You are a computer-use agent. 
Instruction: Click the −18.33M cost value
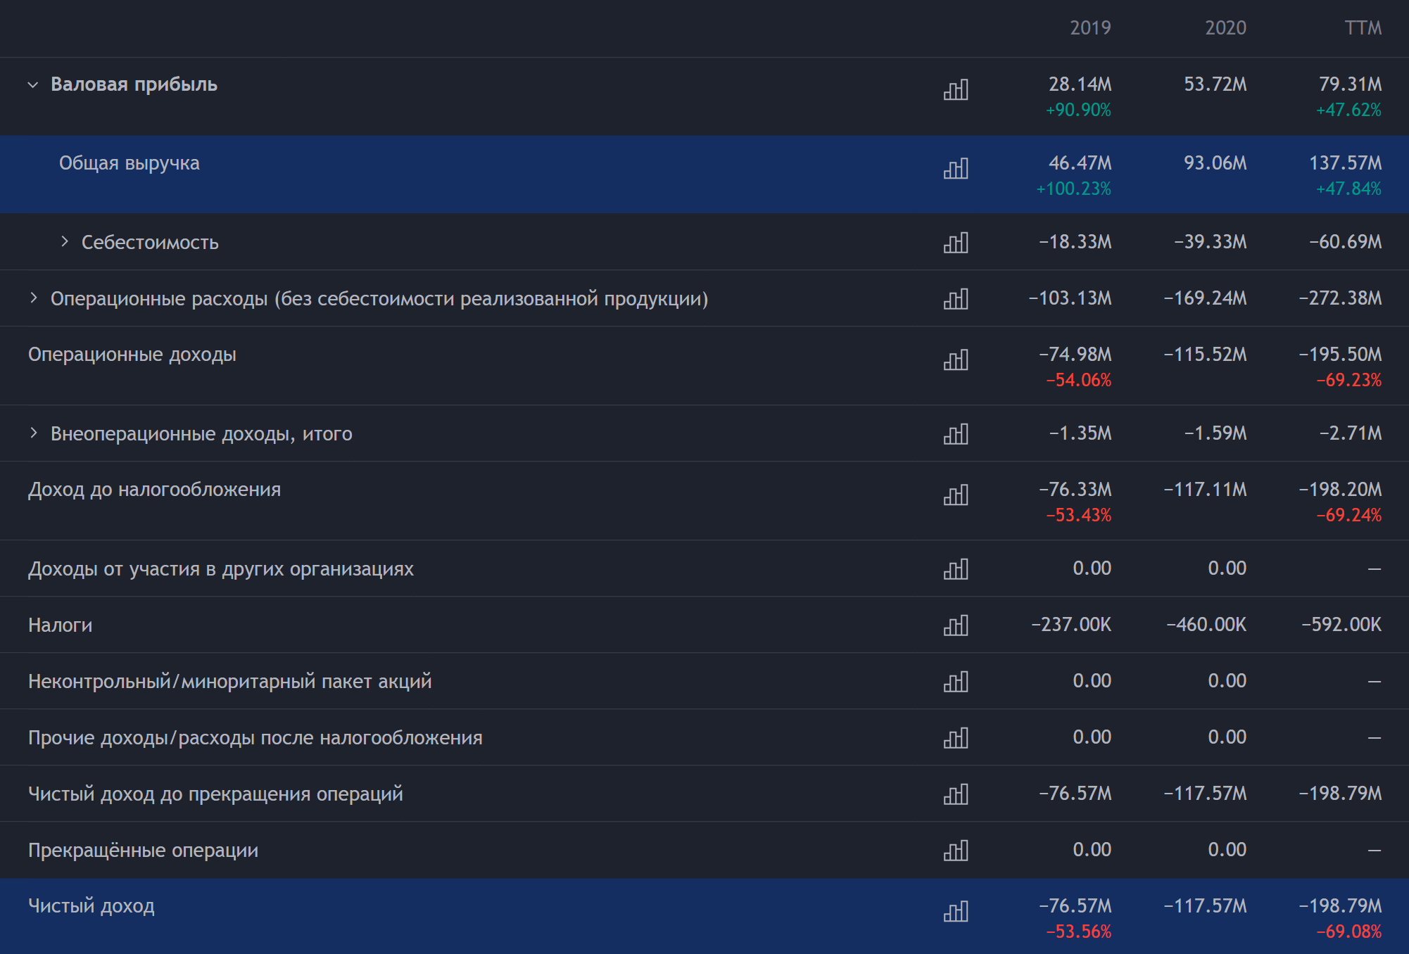click(x=1075, y=242)
